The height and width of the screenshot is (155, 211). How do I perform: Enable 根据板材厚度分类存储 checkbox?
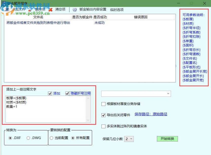[103, 104]
